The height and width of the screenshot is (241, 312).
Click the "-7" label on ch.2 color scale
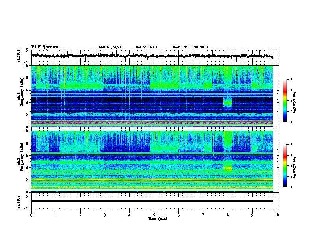(290, 187)
